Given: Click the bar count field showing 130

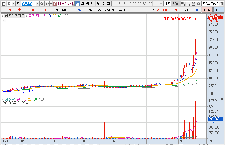Looking at the screenshot, I should click(168, 4).
